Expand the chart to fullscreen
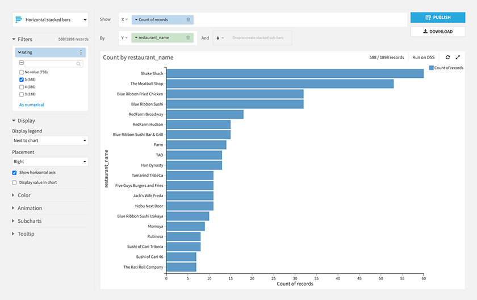 coord(458,57)
